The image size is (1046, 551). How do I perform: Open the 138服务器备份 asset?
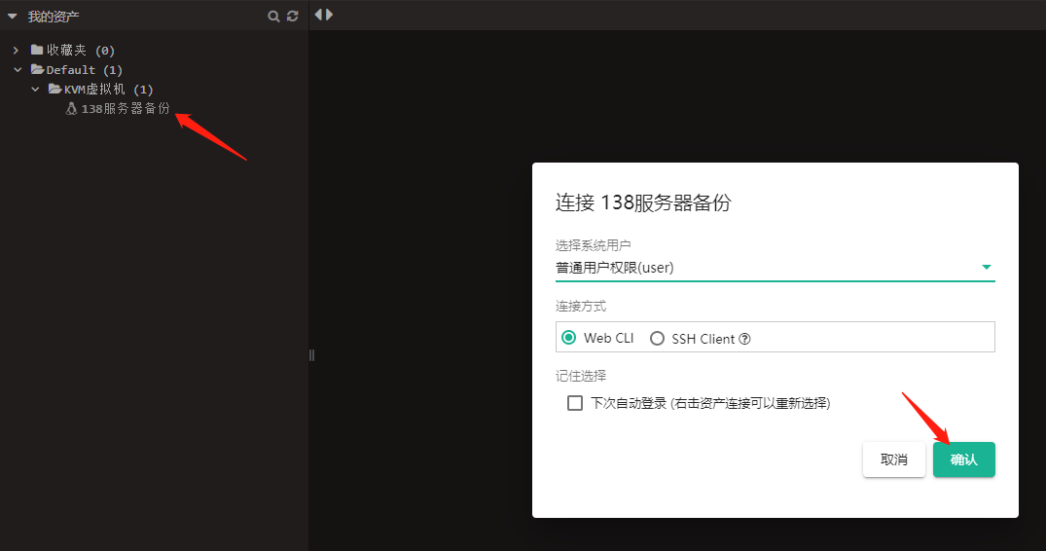126,108
